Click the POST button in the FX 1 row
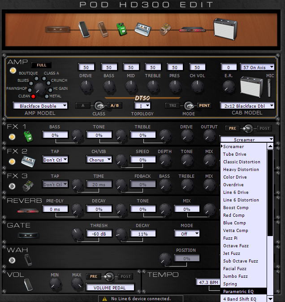Screen dimensions: 285x302 264,128
